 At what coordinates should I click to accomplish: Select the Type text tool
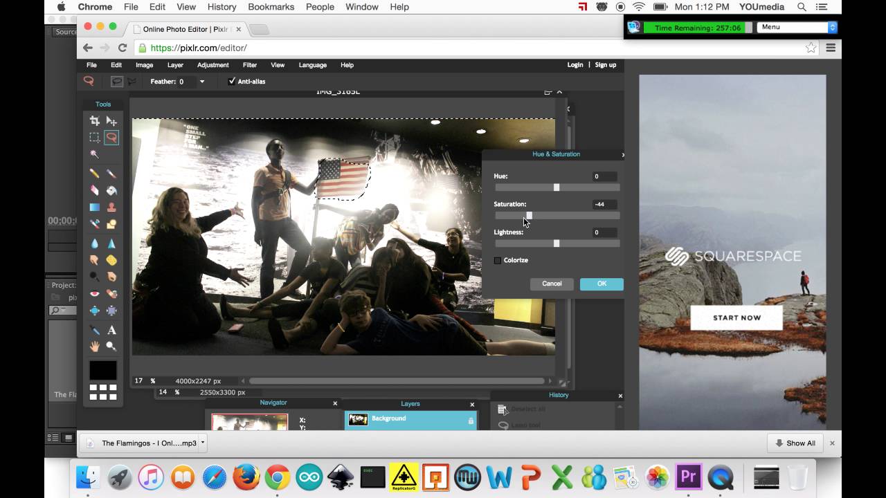point(111,330)
